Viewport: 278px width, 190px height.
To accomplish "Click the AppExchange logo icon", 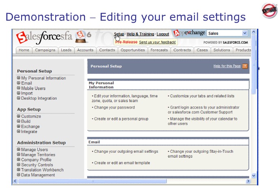I will point(176,34).
